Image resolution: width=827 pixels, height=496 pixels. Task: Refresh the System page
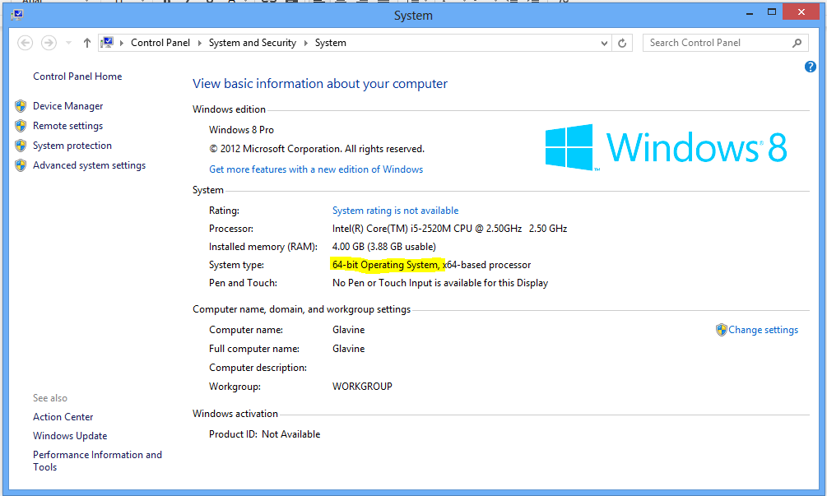623,43
